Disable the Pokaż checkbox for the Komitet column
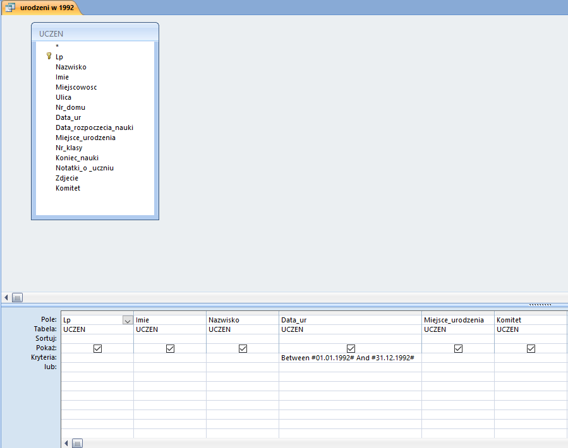The image size is (568, 448). point(531,348)
